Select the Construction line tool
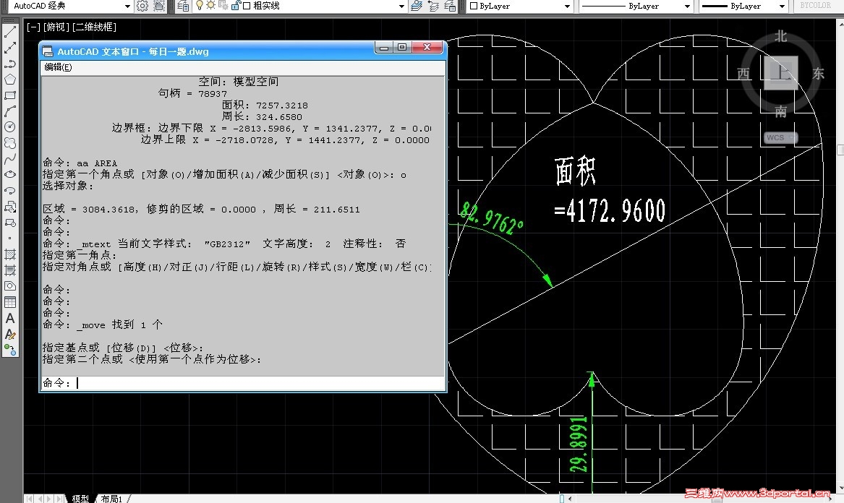The width and height of the screenshot is (844, 503). [x=9, y=48]
